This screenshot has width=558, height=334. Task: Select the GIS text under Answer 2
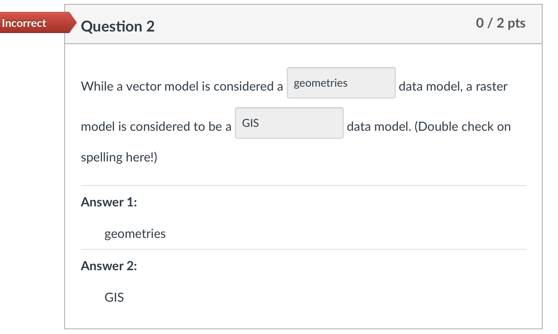(x=115, y=297)
